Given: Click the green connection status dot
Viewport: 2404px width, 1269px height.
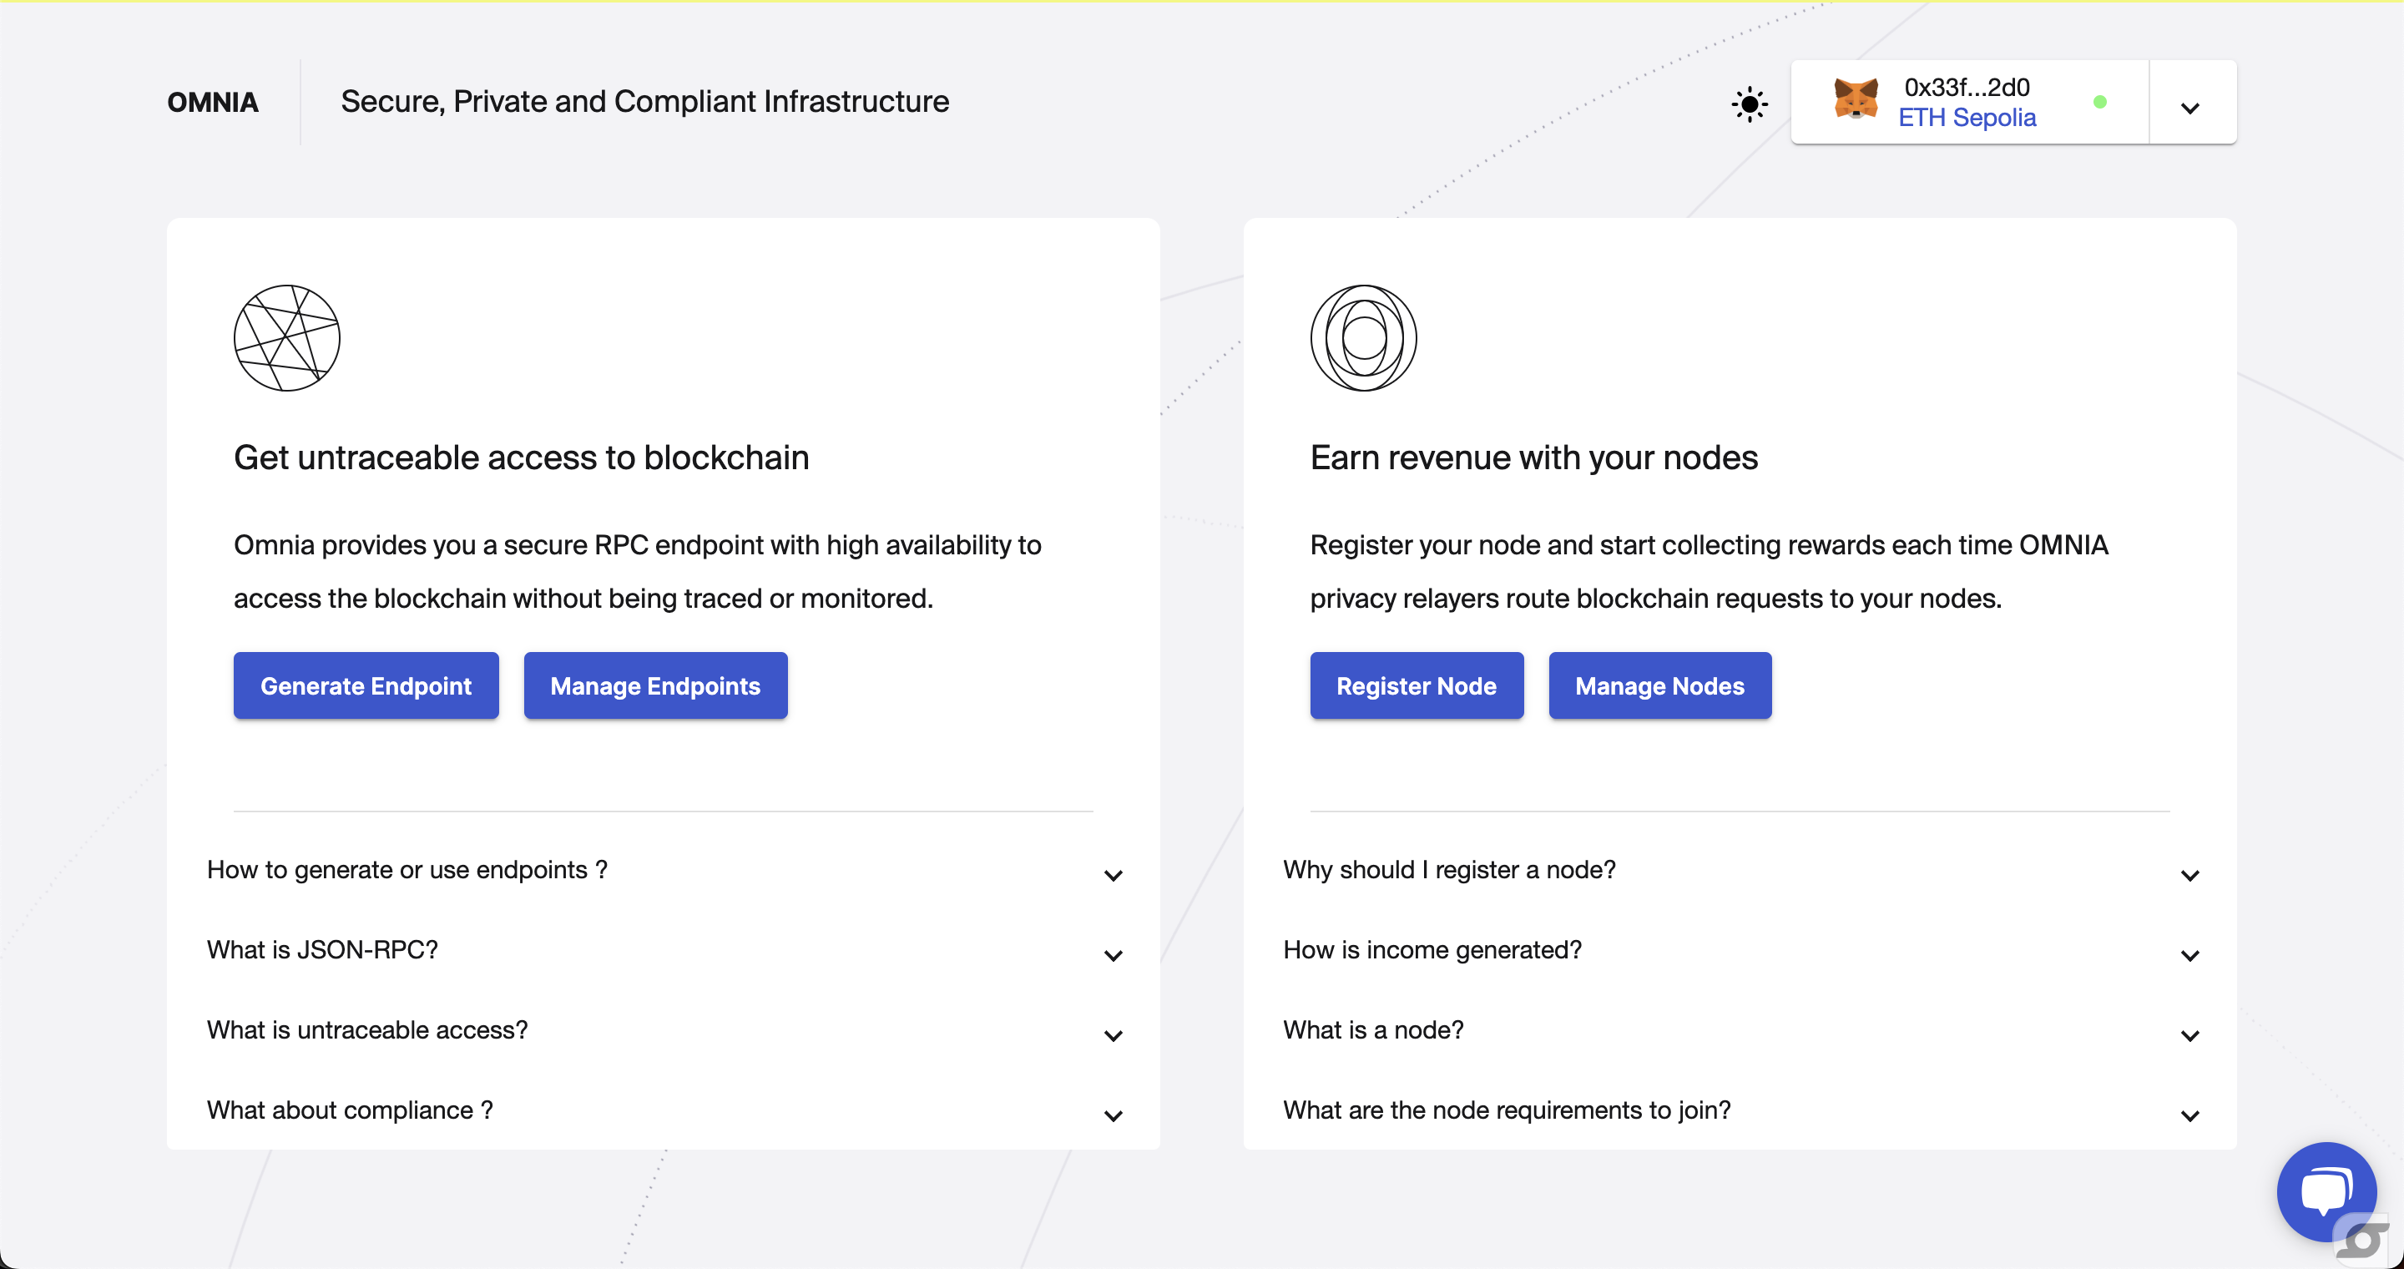Looking at the screenshot, I should [x=2100, y=102].
